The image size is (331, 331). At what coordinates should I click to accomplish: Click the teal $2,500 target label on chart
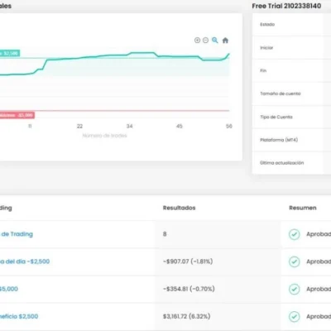[x=10, y=53]
